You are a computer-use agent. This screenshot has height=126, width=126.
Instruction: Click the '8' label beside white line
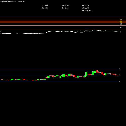tap(120, 32)
